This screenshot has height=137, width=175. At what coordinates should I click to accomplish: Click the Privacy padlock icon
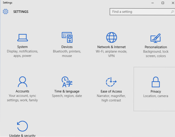click(156, 82)
